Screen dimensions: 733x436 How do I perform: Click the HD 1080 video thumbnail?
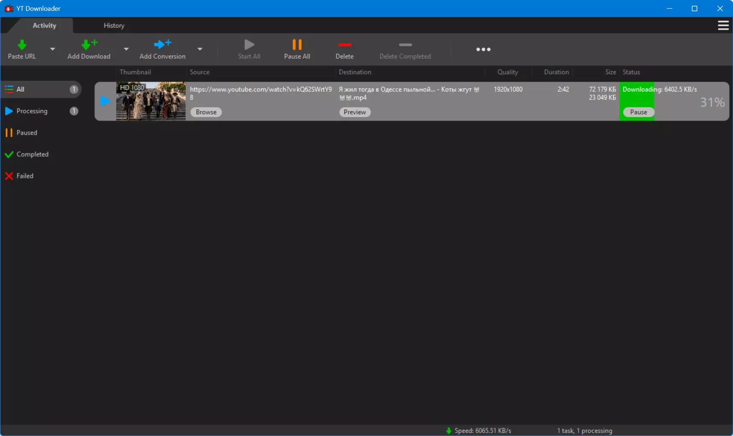151,101
